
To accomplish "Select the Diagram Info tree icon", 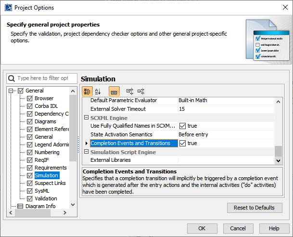I will coord(21,206).
